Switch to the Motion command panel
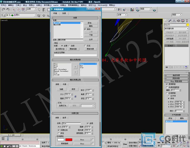The image size is (190, 148). click(178, 21)
